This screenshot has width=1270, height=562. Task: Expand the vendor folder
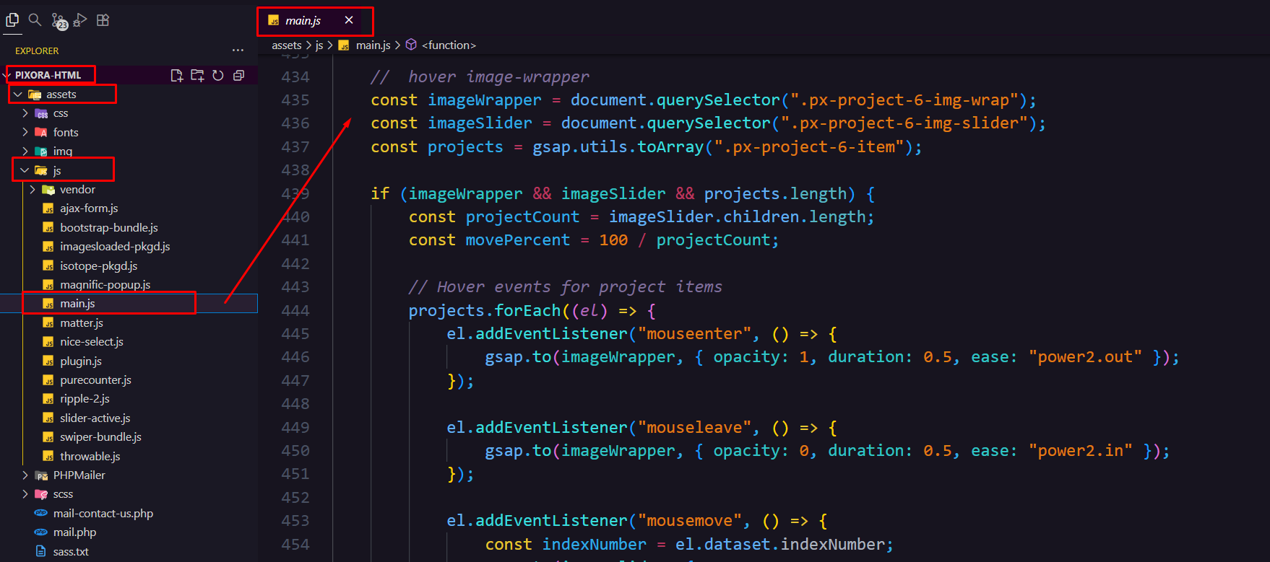[x=77, y=190]
